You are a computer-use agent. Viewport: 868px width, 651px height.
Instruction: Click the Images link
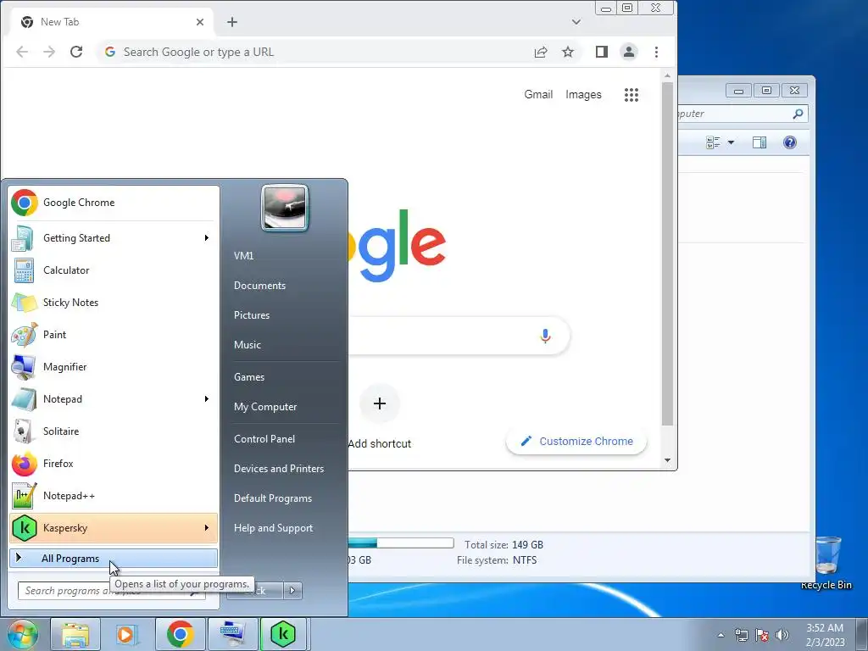click(x=583, y=95)
